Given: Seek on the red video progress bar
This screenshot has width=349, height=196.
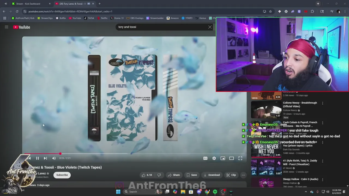Looking at the screenshot, I should click(134, 154).
